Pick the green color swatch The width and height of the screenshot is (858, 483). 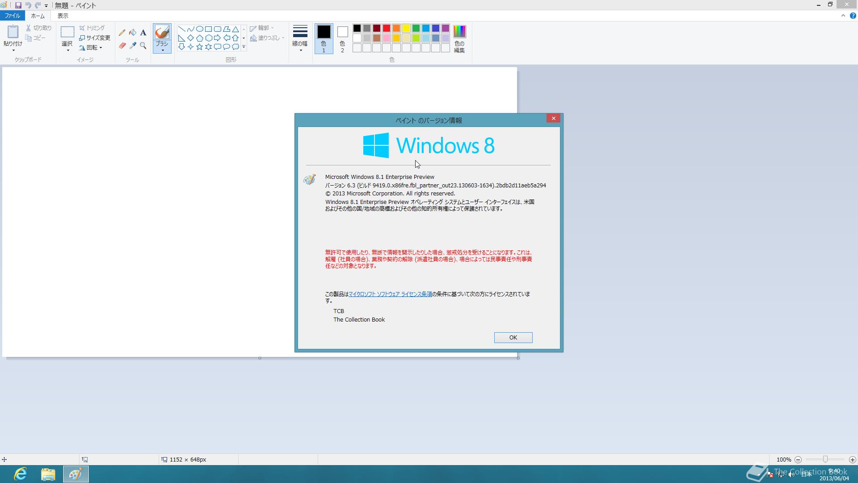[x=416, y=28]
